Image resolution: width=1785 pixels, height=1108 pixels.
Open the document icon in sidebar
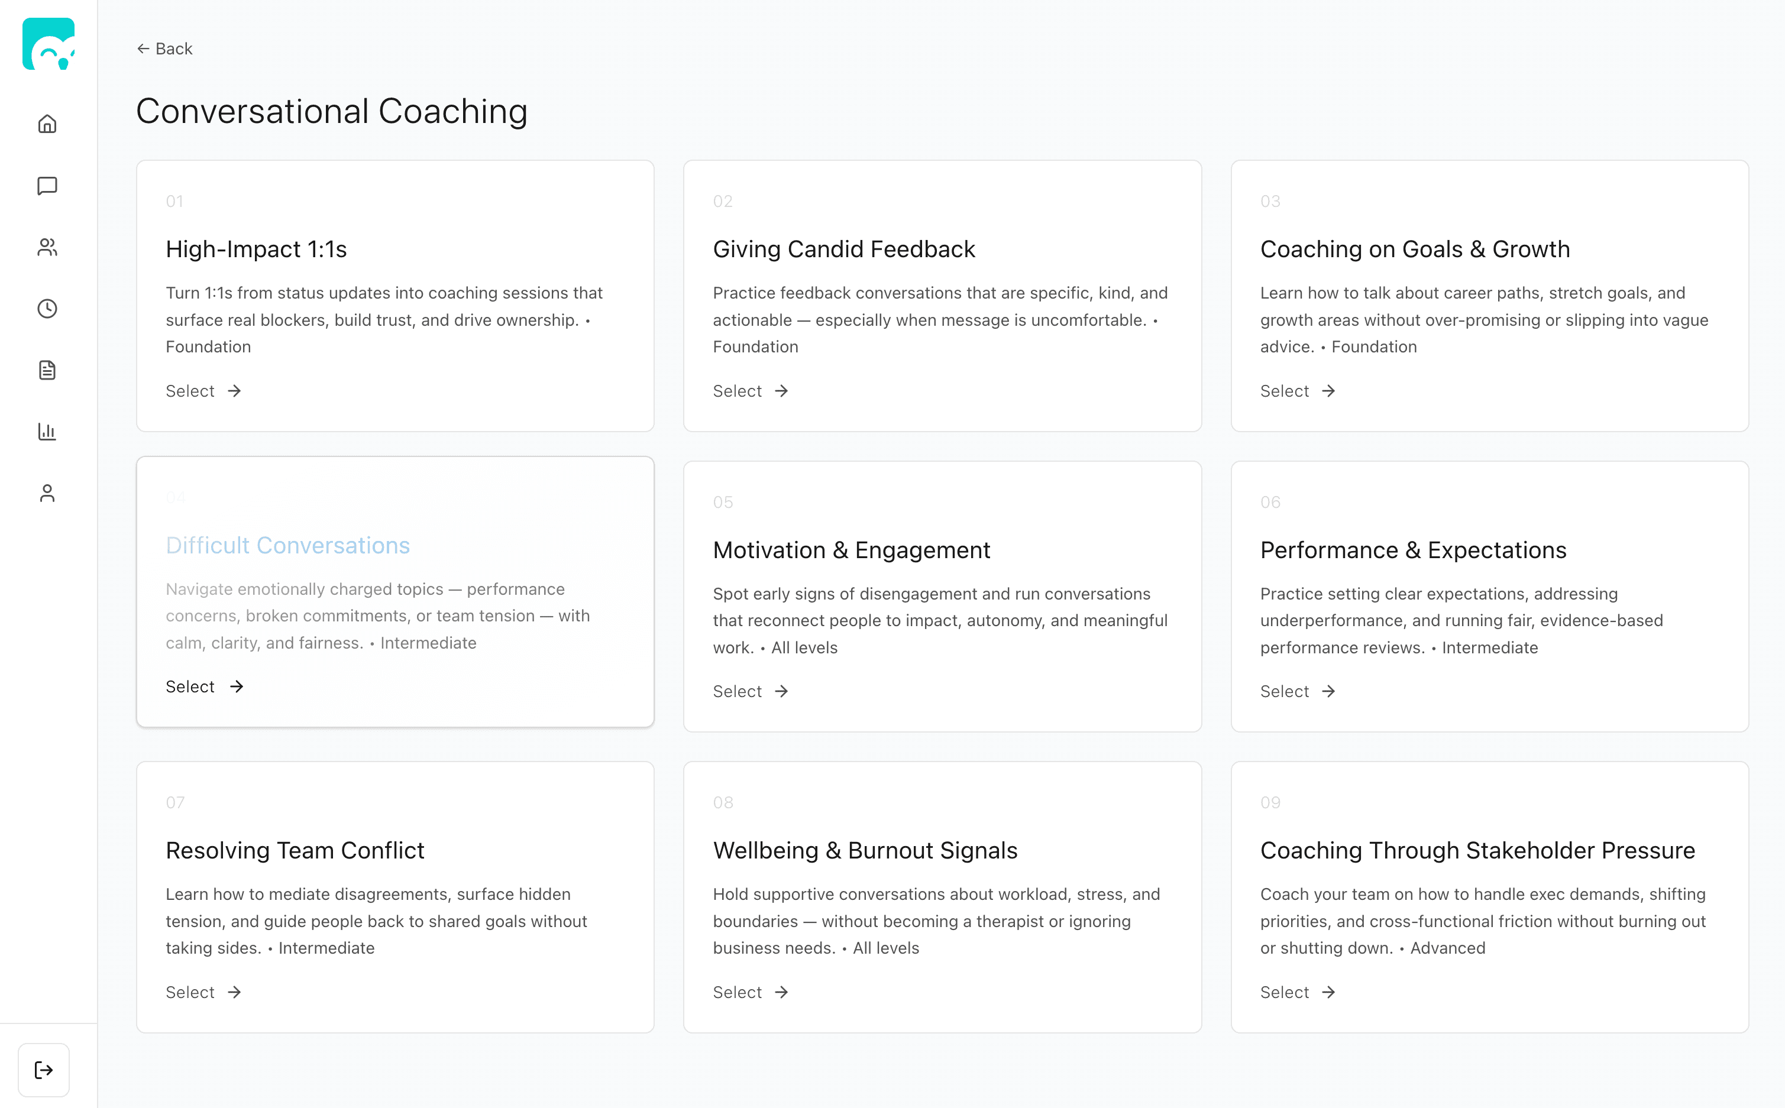(48, 370)
